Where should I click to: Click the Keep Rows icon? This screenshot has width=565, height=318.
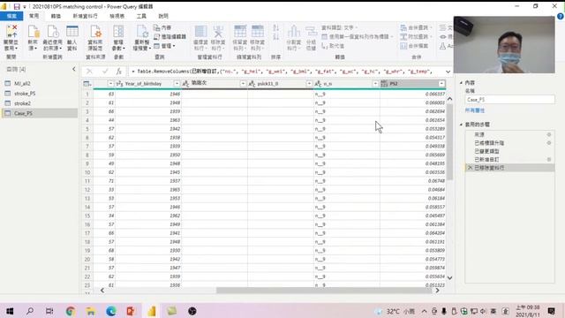240,37
